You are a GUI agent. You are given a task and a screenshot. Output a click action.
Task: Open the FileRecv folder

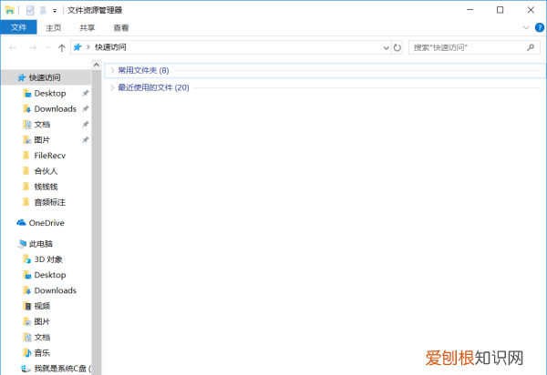point(50,156)
